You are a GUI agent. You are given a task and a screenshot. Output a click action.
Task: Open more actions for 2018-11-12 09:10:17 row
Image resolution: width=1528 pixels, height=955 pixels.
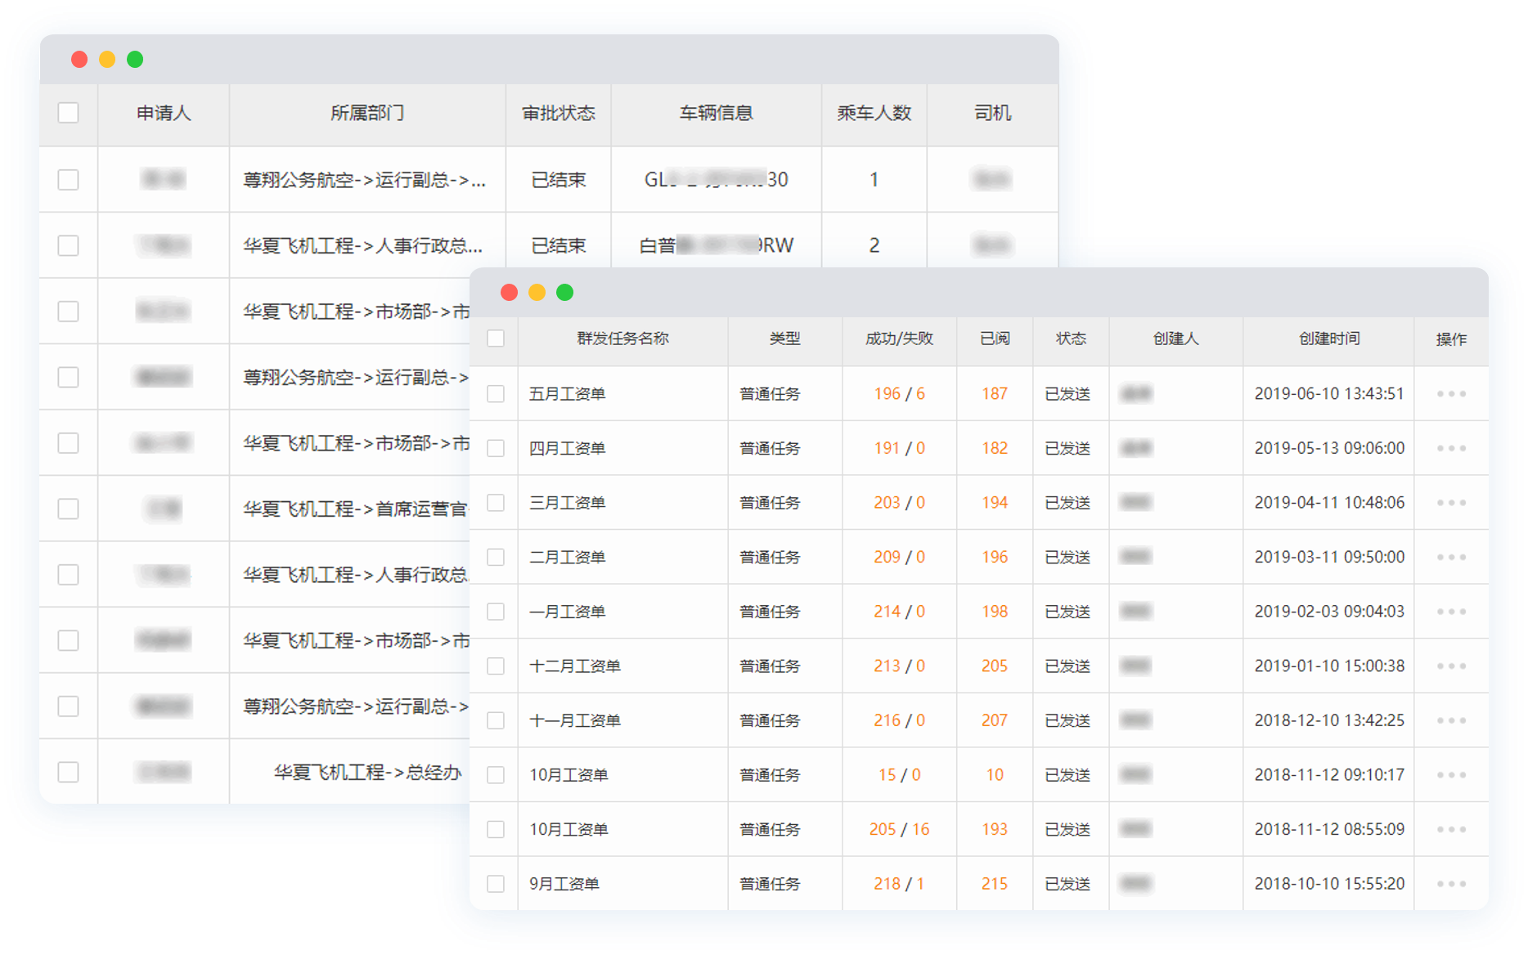point(1451,775)
